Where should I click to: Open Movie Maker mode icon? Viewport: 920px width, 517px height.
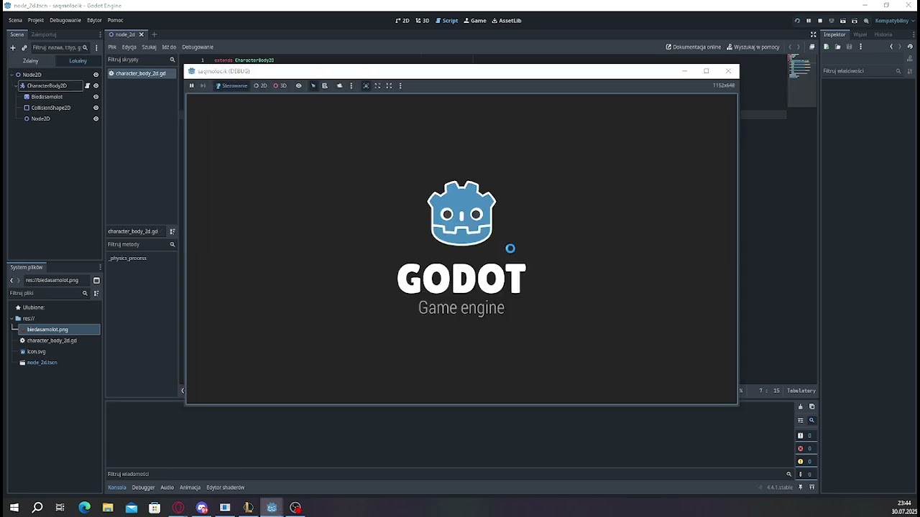click(x=866, y=21)
